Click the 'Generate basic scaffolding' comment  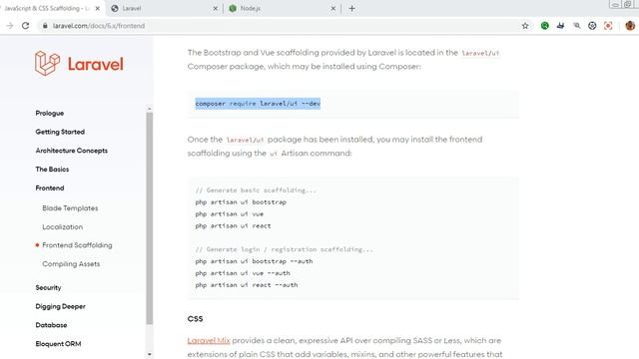(x=256, y=190)
